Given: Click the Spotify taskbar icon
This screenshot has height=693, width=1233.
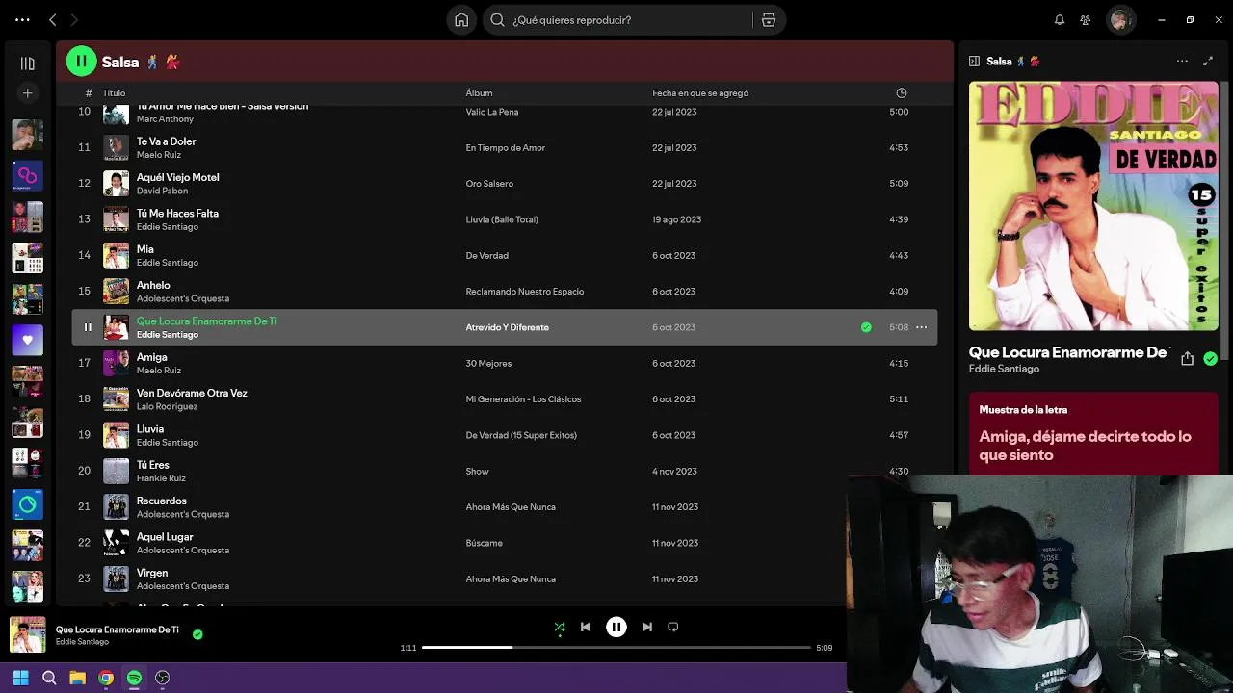Looking at the screenshot, I should pos(134,678).
